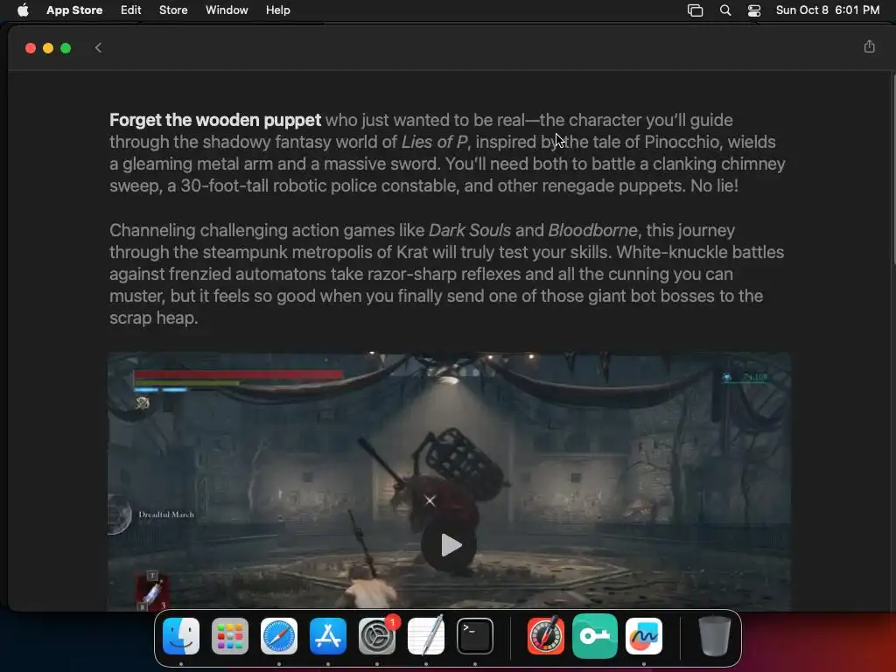Click the bold text 'Forget the wooden puppet'
This screenshot has width=896, height=672.
[215, 120]
